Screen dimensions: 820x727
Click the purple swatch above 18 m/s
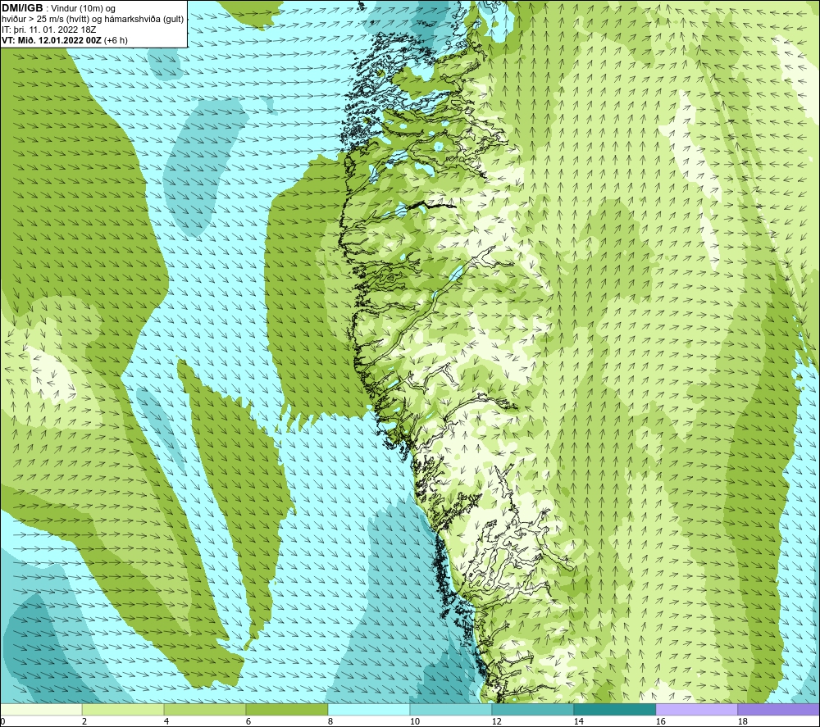(x=778, y=709)
